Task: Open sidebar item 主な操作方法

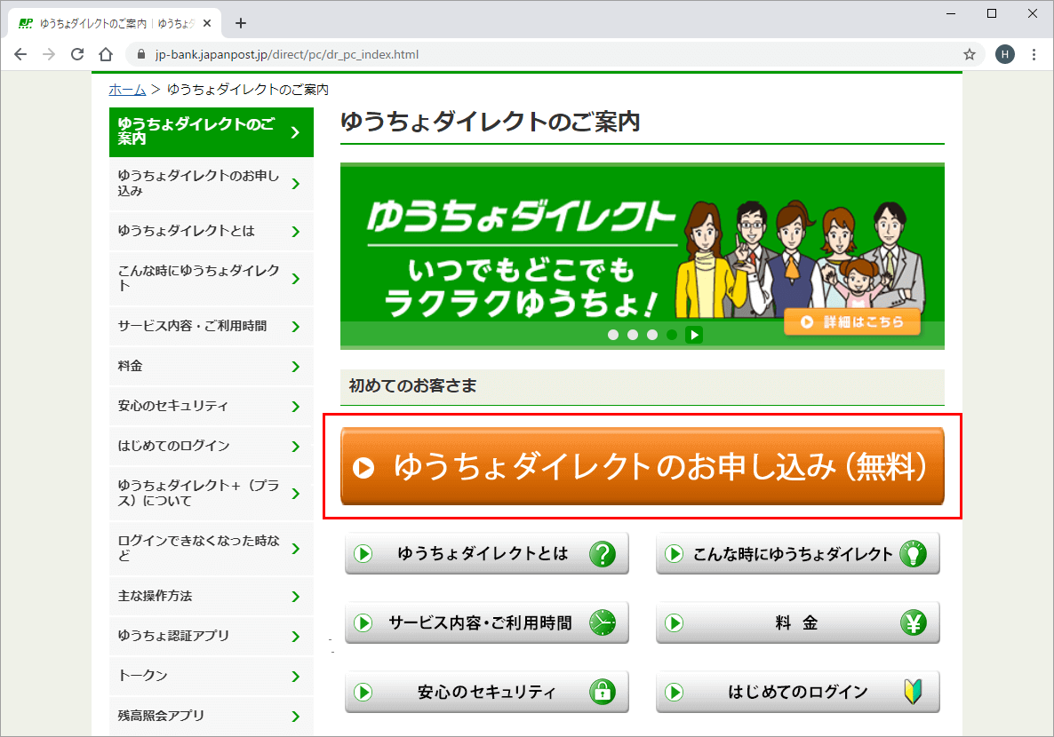Action: (212, 596)
